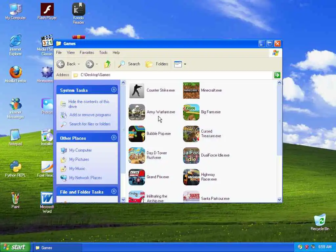336x252 pixels.
Task: Select Day D Tower Rush.exe icon
Action: point(137,156)
